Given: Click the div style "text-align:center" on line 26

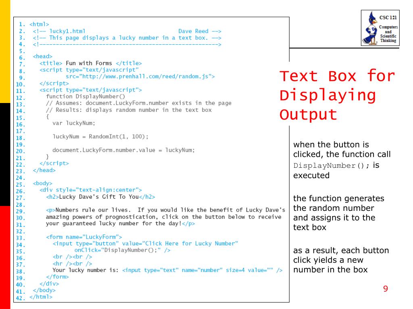Looking at the screenshot, I should point(91,190).
